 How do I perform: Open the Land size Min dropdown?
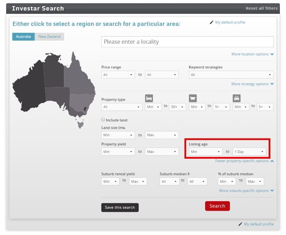click(x=118, y=135)
